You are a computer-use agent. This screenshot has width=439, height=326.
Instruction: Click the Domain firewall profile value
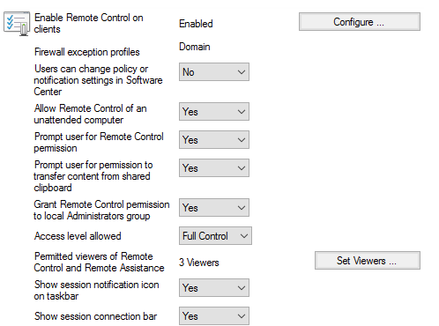tap(195, 47)
